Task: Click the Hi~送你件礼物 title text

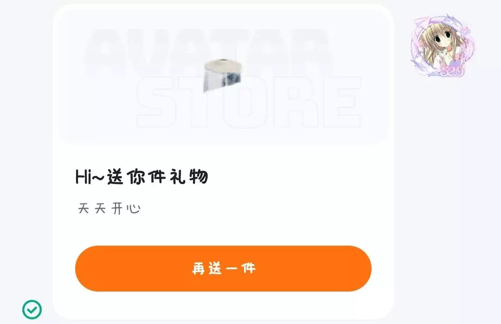Action: pos(142,177)
